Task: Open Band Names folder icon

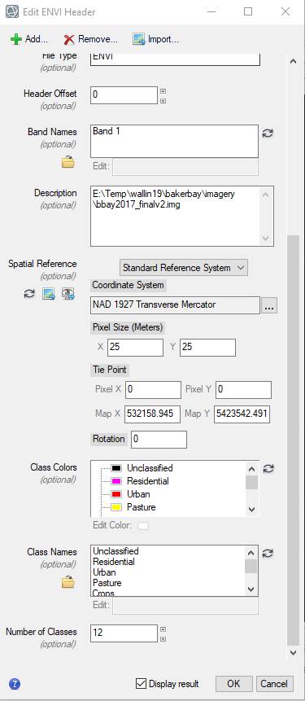Action: coord(68,162)
